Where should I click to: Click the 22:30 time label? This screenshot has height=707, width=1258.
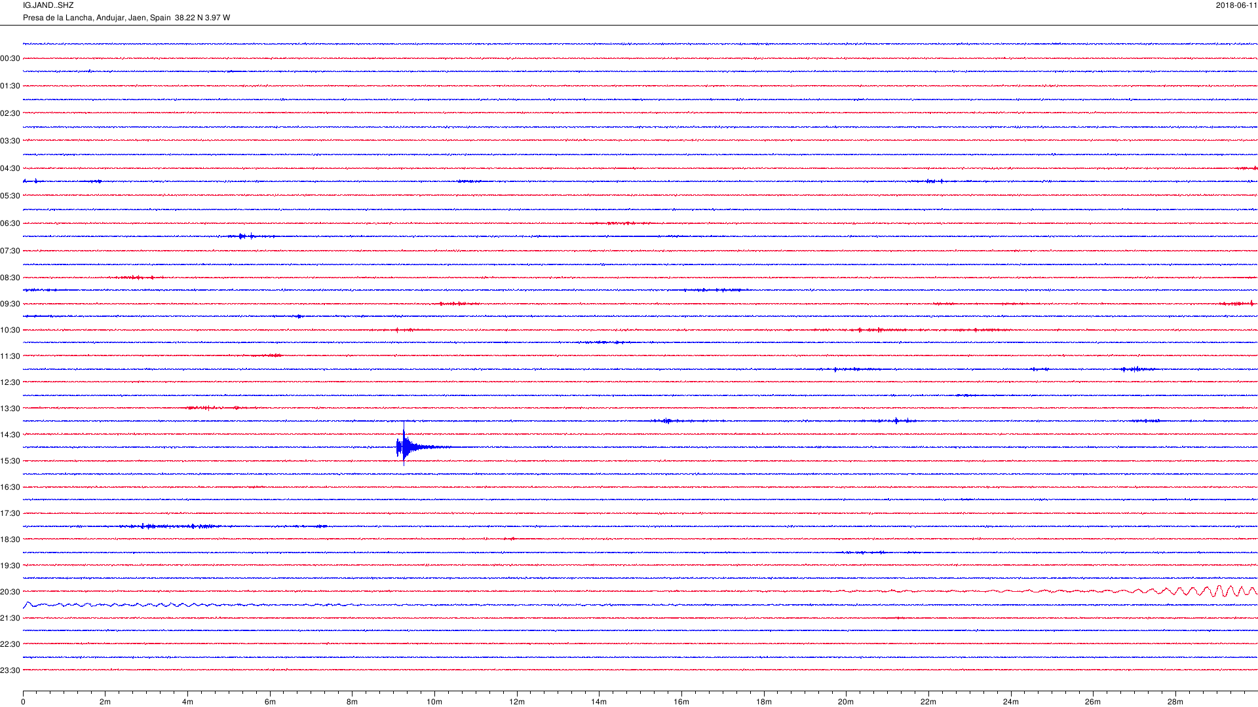10,644
